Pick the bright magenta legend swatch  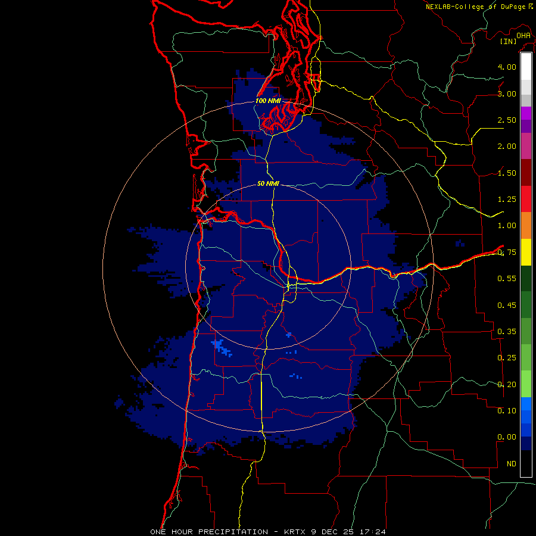[x=526, y=113]
